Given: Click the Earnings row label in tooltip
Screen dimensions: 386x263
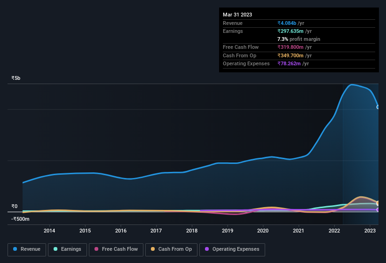Looking at the screenshot, I should pyautogui.click(x=233, y=31).
